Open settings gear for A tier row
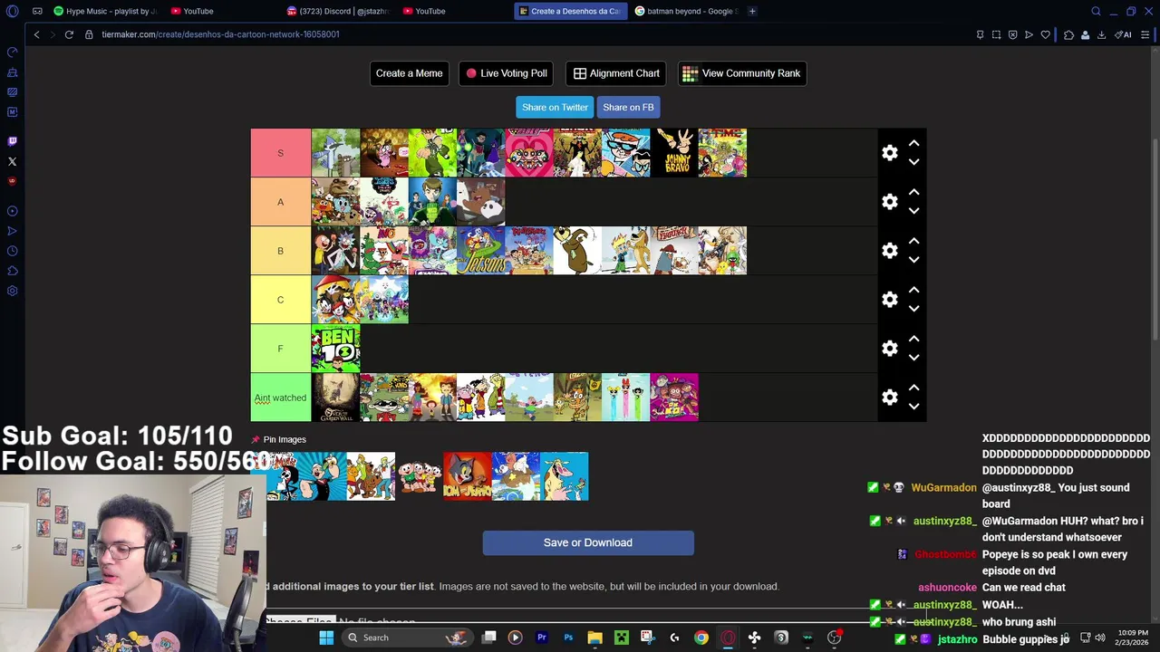 [890, 202]
